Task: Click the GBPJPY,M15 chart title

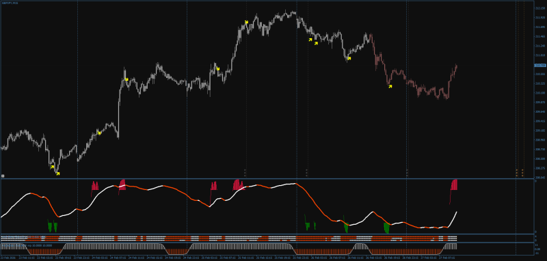Action: click(x=10, y=3)
